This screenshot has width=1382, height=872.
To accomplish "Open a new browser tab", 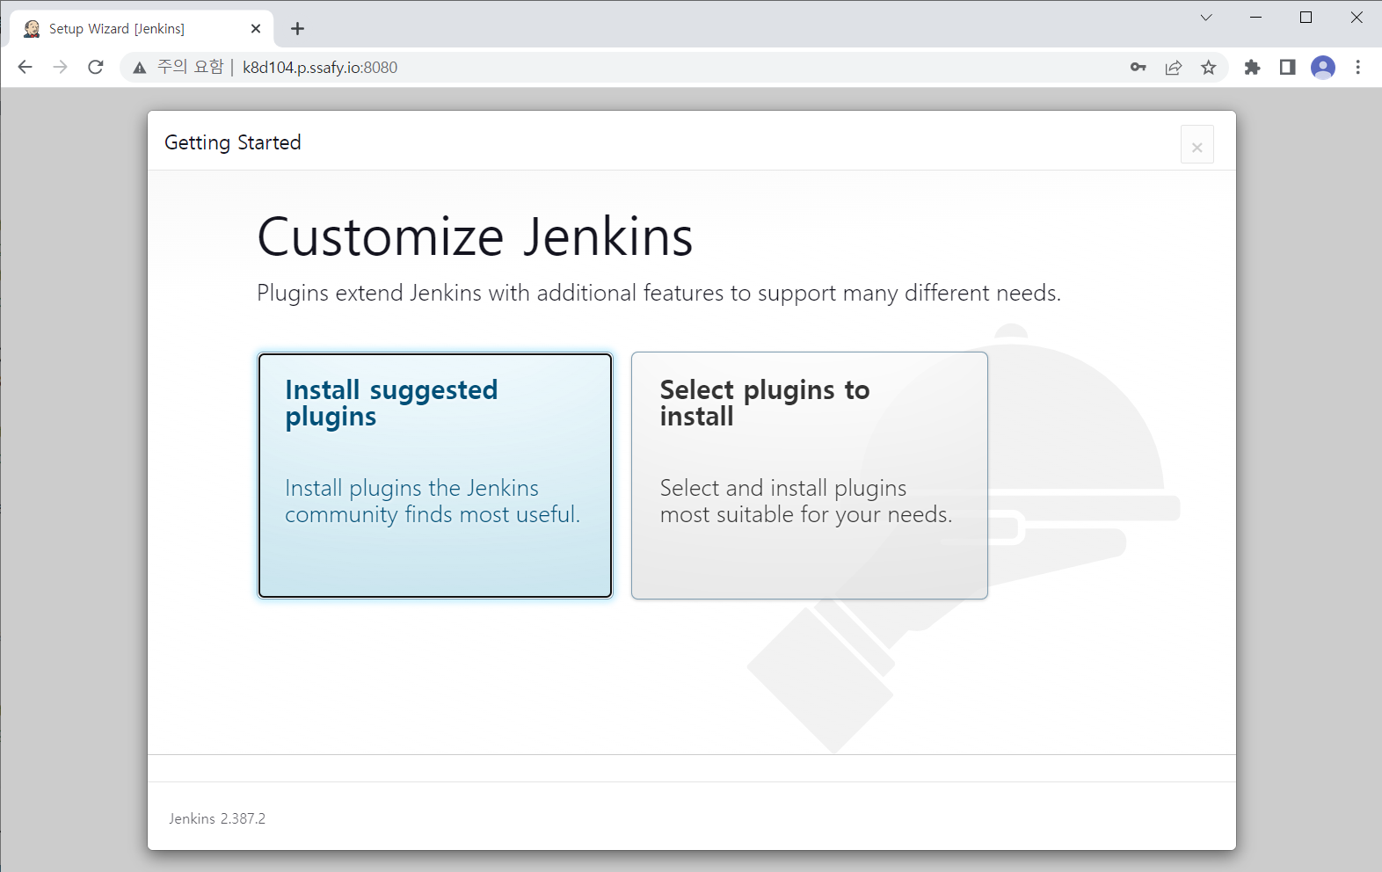I will pyautogui.click(x=298, y=29).
